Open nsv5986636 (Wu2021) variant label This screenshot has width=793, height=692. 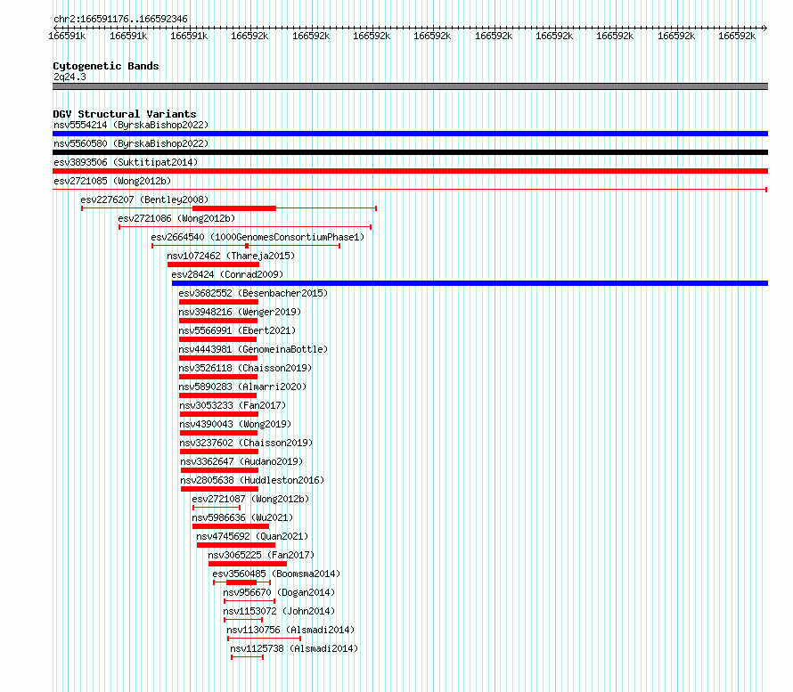(242, 517)
